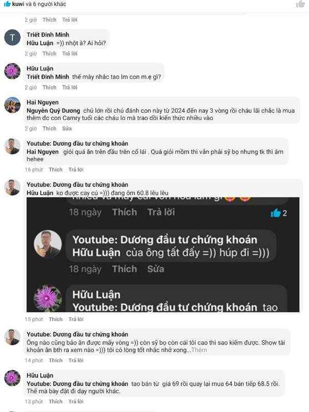Open the tagged Nguyễn Quý Dương profile link
Screen dimensions: 309x412
pos(53,111)
